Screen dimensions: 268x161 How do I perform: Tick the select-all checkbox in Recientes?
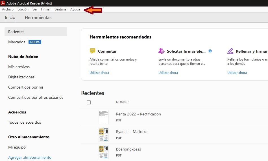[89, 102]
